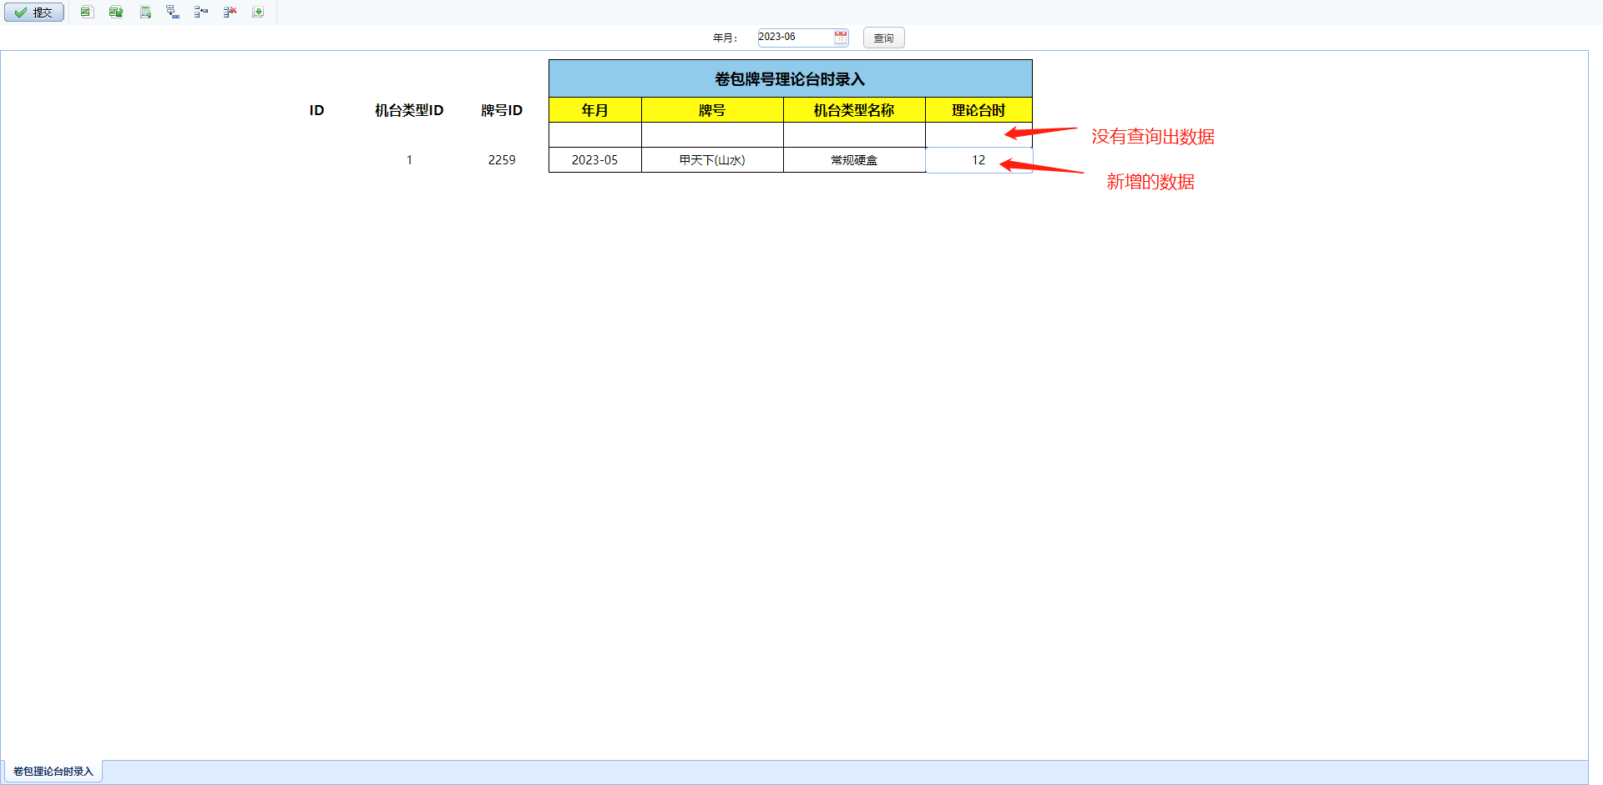
Task: Click the 牌号 column header
Action: 712,110
